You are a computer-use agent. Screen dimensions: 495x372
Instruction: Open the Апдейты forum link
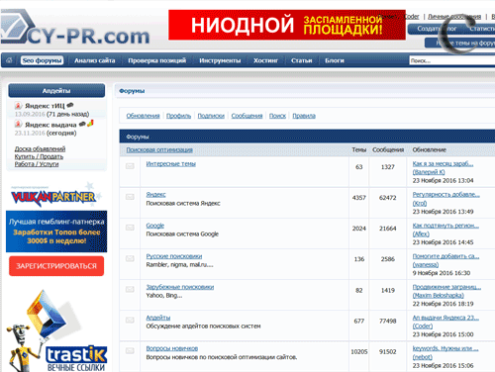158,318
